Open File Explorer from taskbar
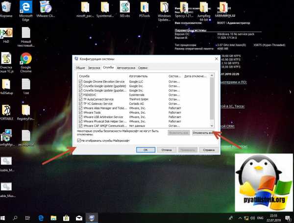The height and width of the screenshot is (223, 294). 53,218
